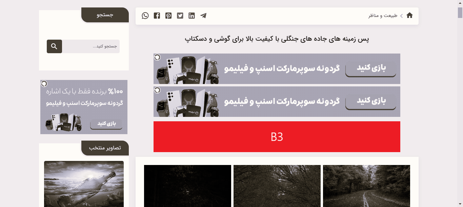The image size is (463, 207).
Task: Click بازی کنید on the first banner
Action: coord(371,69)
